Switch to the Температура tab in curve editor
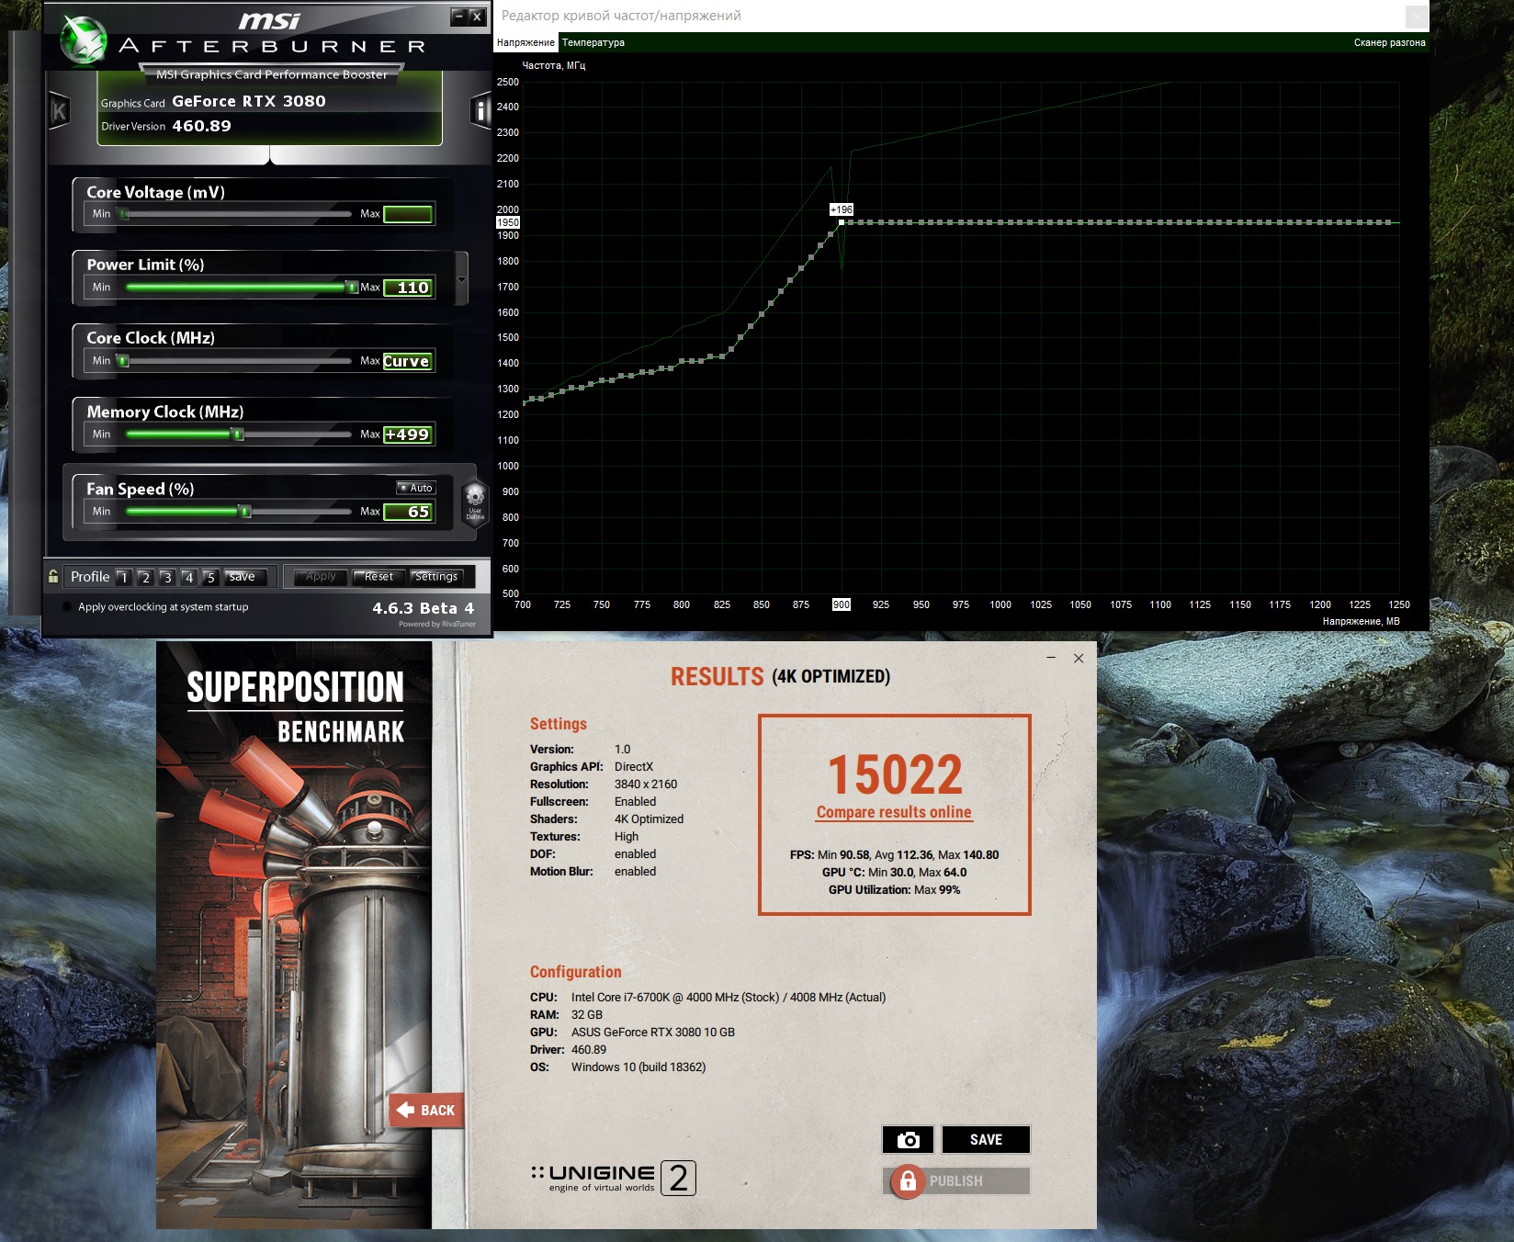The height and width of the screenshot is (1242, 1514). coord(593,42)
